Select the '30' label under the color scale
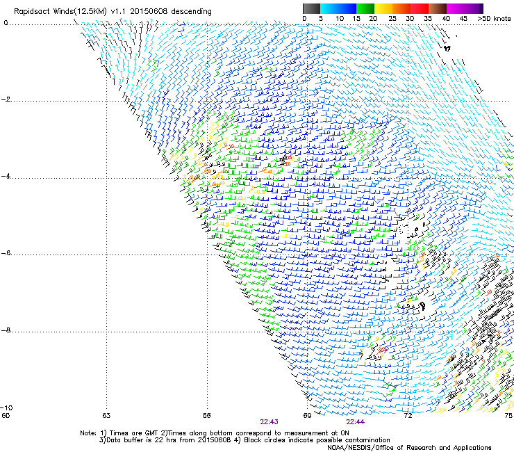The image size is (514, 452). tap(410, 19)
